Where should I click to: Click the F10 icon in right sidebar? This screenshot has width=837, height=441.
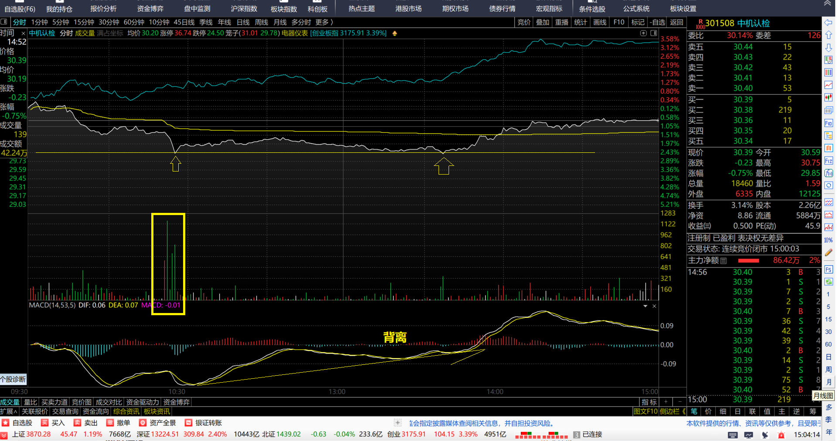tap(828, 123)
